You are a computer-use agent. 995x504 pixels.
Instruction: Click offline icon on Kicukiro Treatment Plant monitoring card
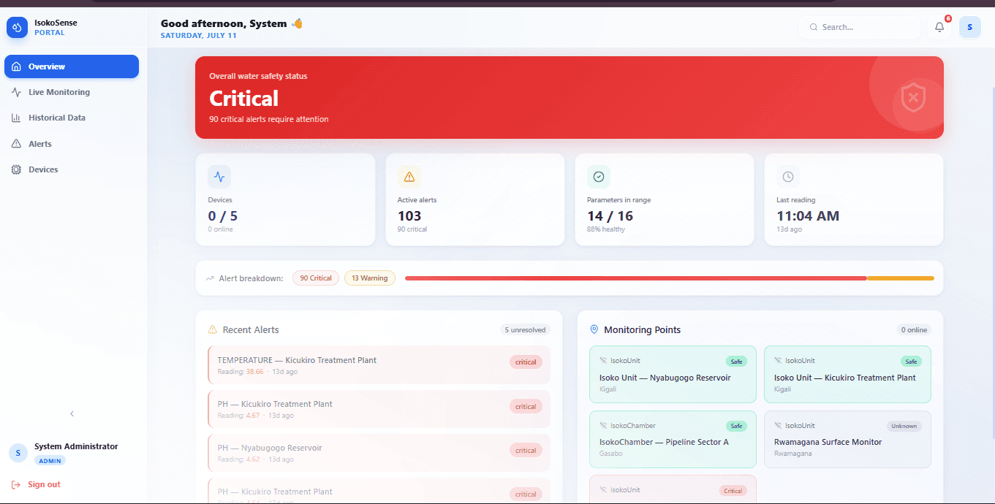pos(778,361)
